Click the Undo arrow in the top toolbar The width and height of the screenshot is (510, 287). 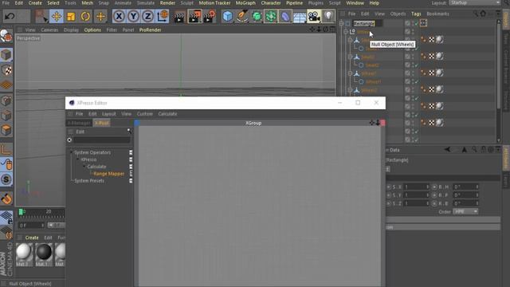click(x=10, y=16)
